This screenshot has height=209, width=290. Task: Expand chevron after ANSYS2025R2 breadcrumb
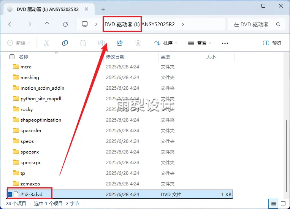(183, 24)
